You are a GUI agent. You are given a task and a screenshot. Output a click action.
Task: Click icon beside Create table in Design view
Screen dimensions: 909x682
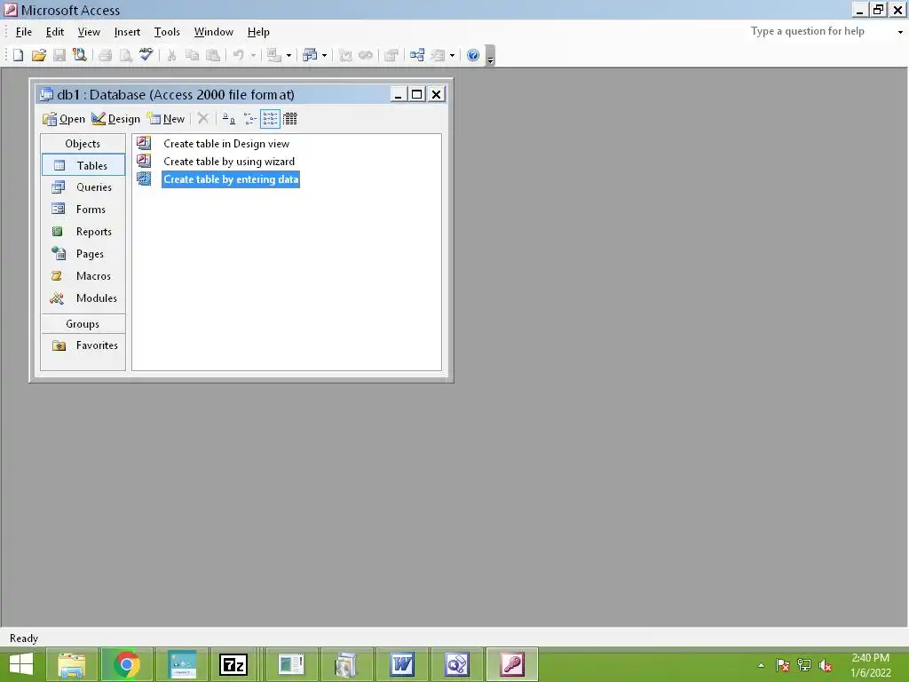[144, 143]
